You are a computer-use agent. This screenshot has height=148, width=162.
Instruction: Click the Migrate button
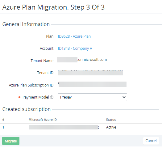[11, 141]
